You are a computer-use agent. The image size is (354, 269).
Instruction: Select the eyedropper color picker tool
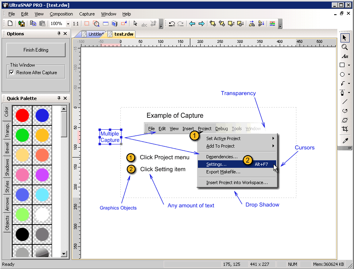click(345, 141)
